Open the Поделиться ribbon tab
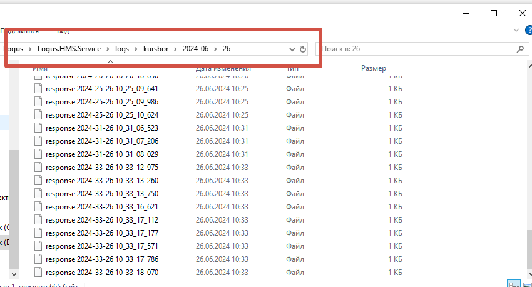Viewport: 532px width, 287px height. (x=20, y=31)
